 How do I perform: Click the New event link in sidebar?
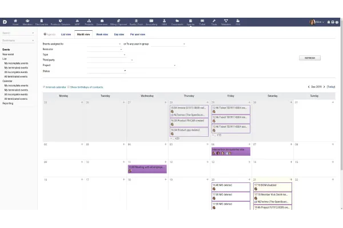click(9, 54)
